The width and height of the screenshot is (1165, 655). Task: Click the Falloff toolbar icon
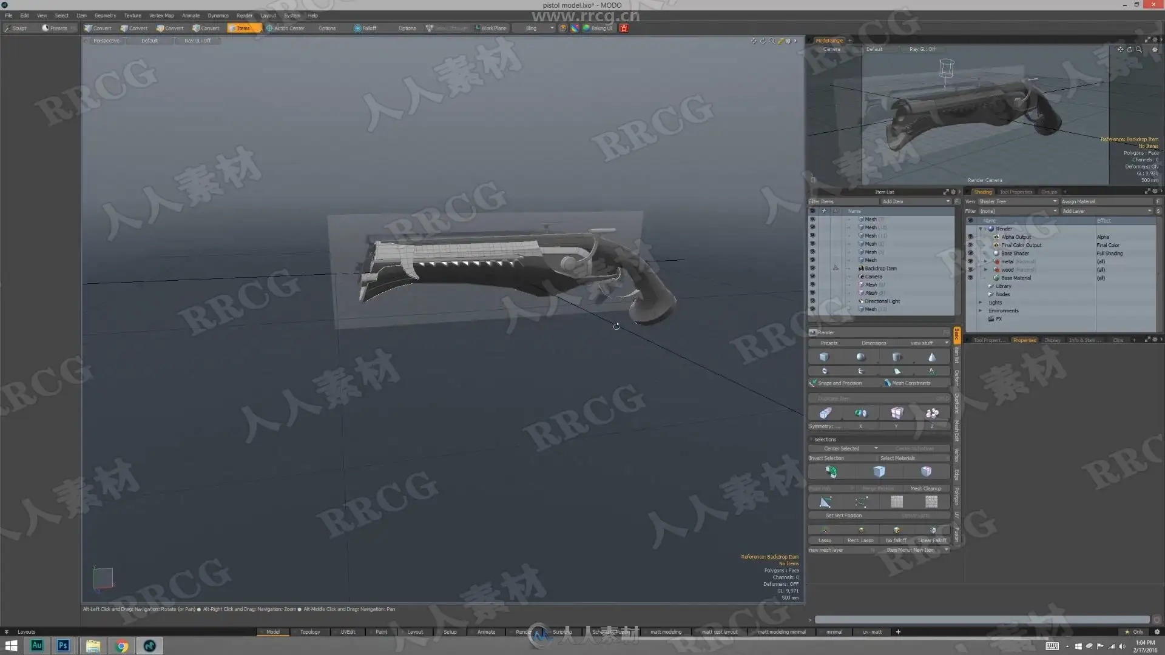tap(357, 28)
